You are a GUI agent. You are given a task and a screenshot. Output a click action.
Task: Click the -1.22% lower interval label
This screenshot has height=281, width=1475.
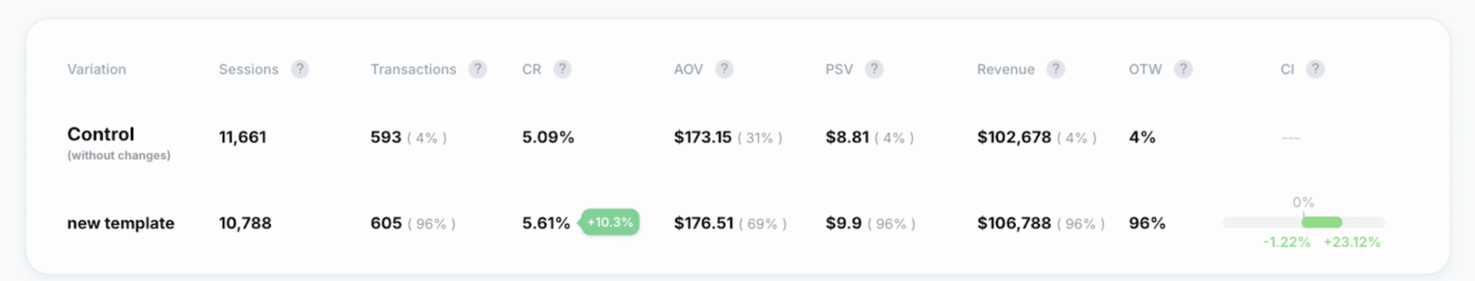click(1287, 242)
